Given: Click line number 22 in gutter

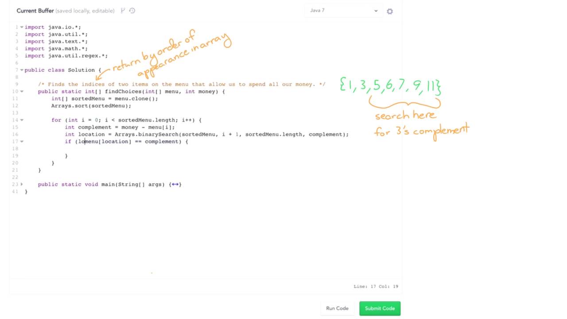Looking at the screenshot, I should (x=16, y=177).
